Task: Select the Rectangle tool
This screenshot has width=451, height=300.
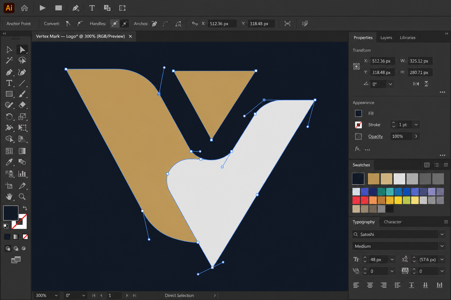Action: click(9, 94)
